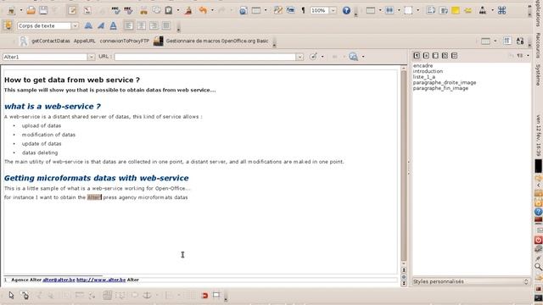Viewport: 543px width, 305px height.
Task: Launch the connexionToProxyFTP macro
Action: (x=125, y=41)
